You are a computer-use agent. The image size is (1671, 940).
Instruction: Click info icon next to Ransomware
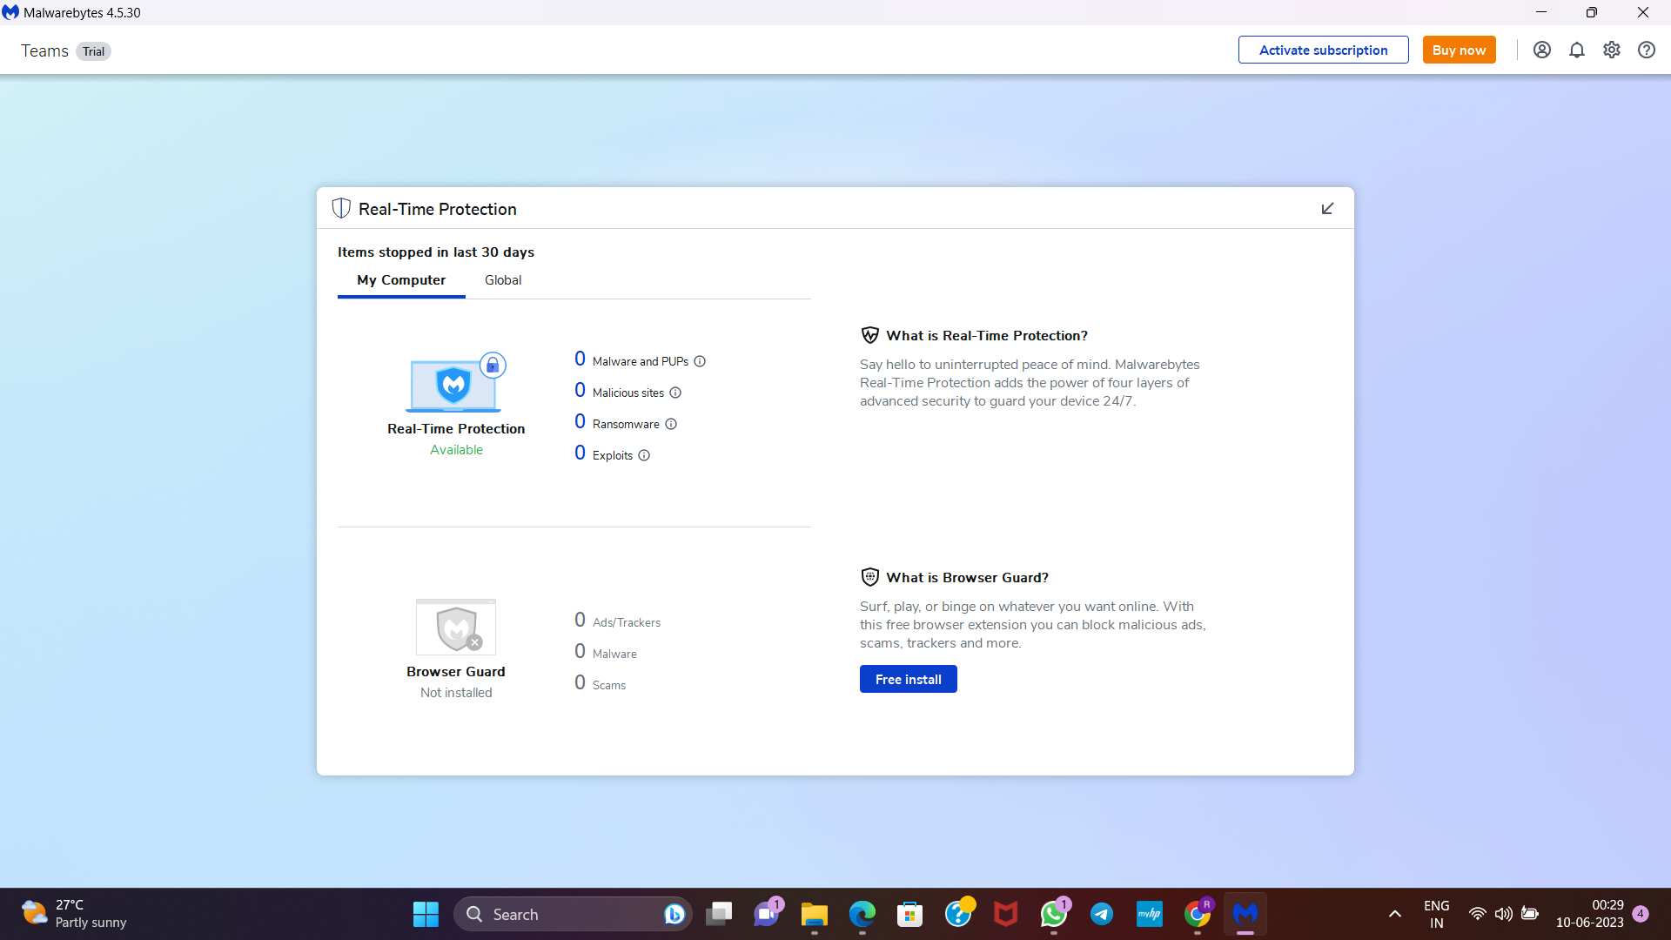[671, 424]
